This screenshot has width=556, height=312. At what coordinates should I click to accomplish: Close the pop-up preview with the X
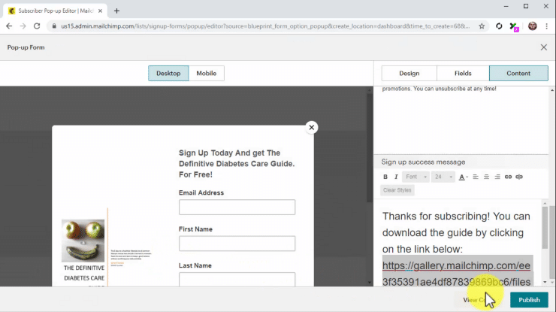pyautogui.click(x=312, y=127)
